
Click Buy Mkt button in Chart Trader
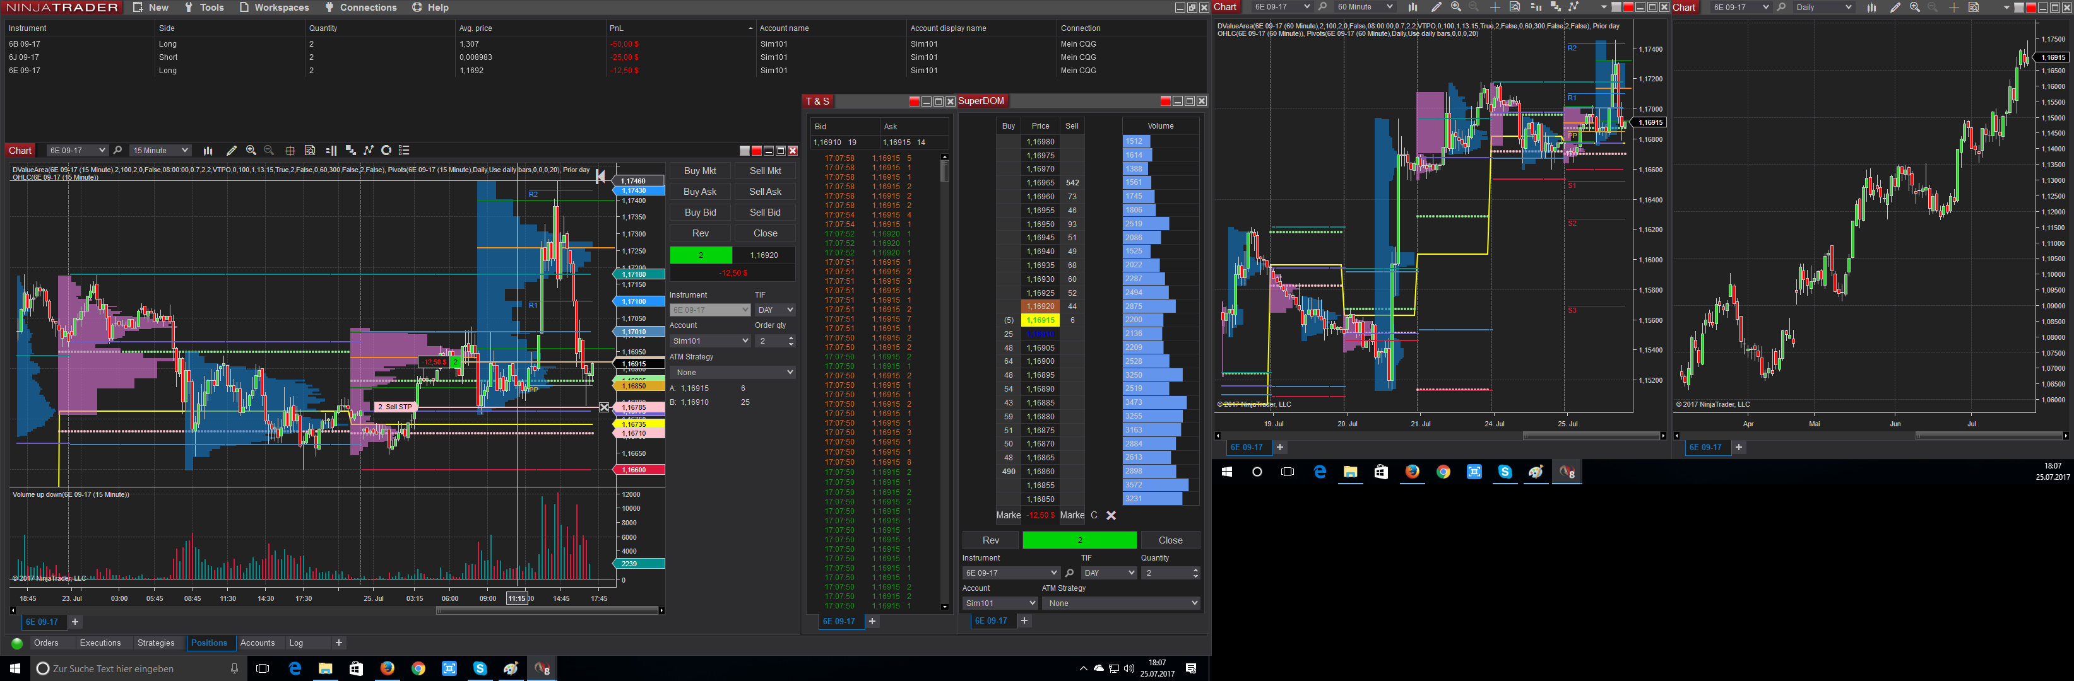click(x=700, y=172)
